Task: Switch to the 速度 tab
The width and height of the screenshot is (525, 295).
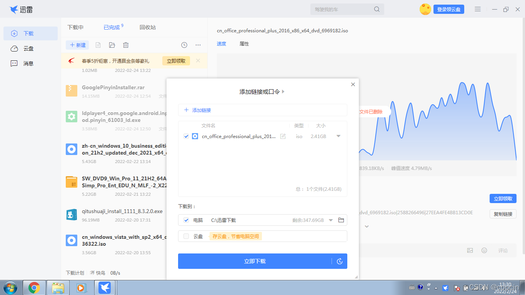Action: (222, 44)
